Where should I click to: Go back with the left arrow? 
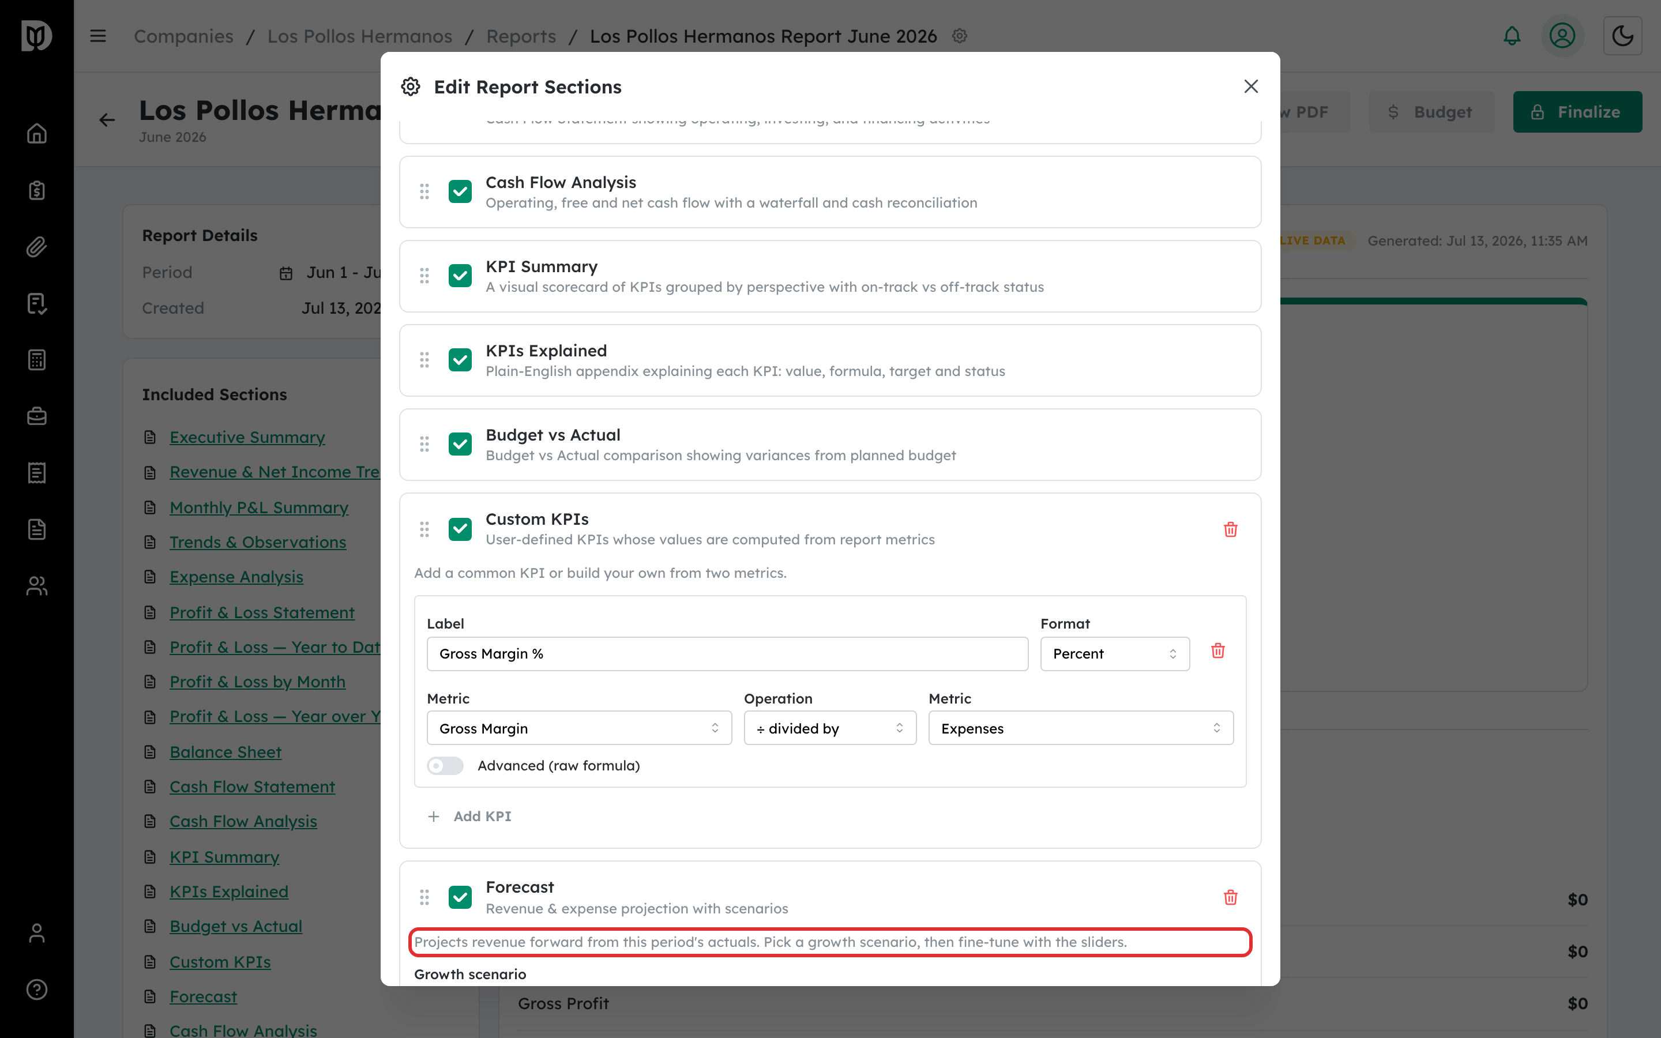[x=107, y=120]
